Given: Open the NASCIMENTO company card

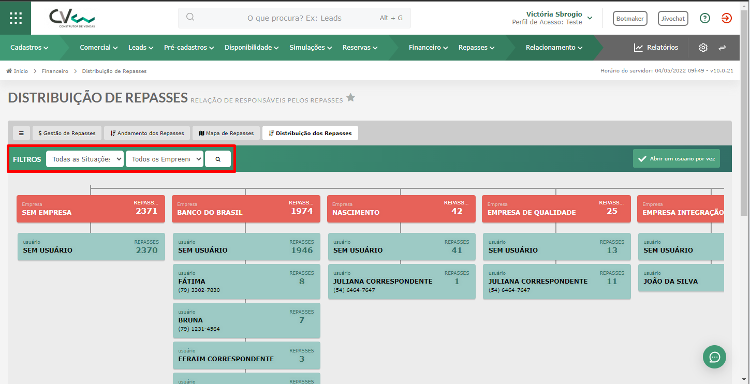Looking at the screenshot, I should click(401, 209).
